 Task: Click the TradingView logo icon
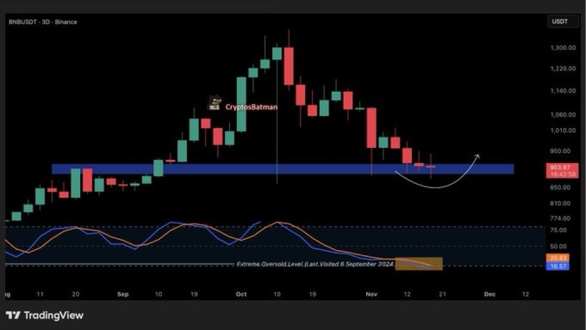coord(13,315)
